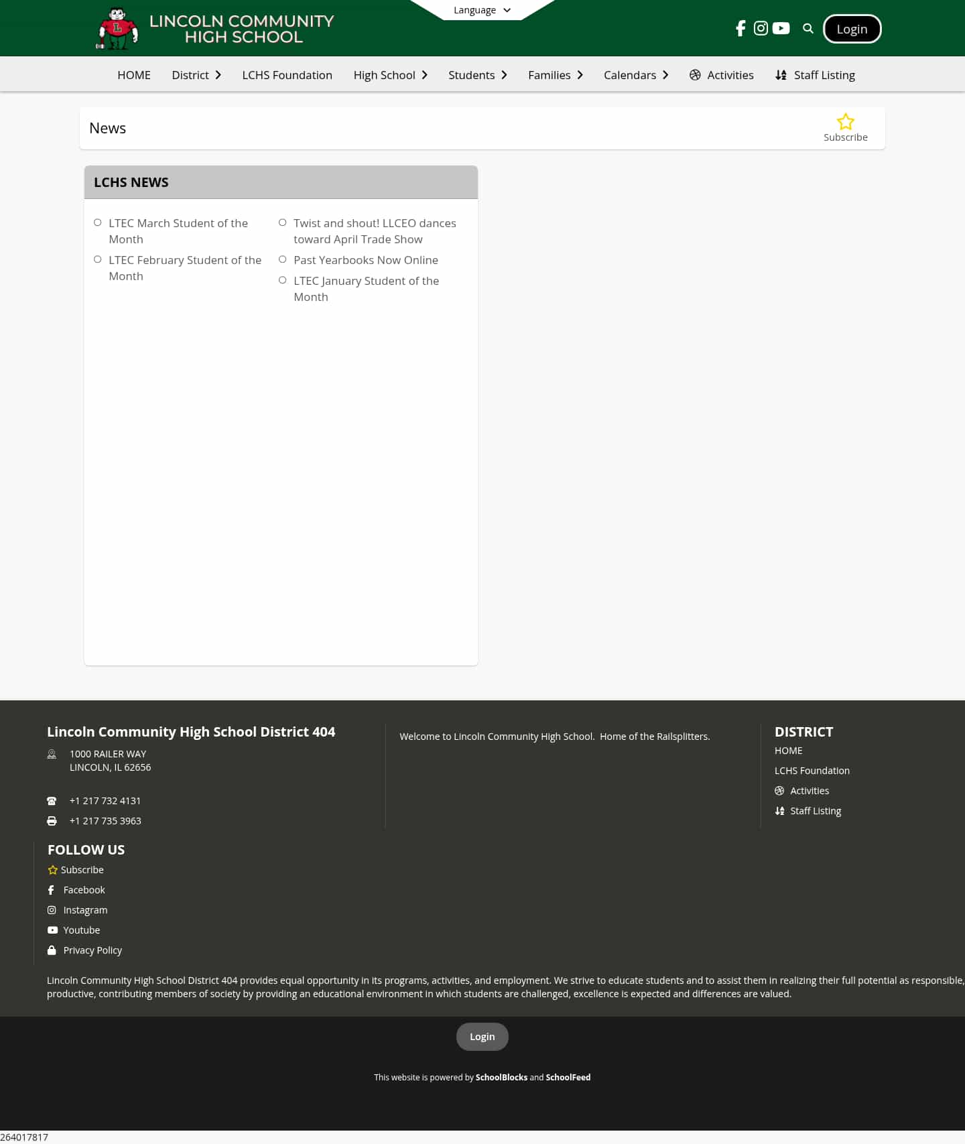Expand the Students menu chevron
The width and height of the screenshot is (965, 1144).
tap(504, 75)
